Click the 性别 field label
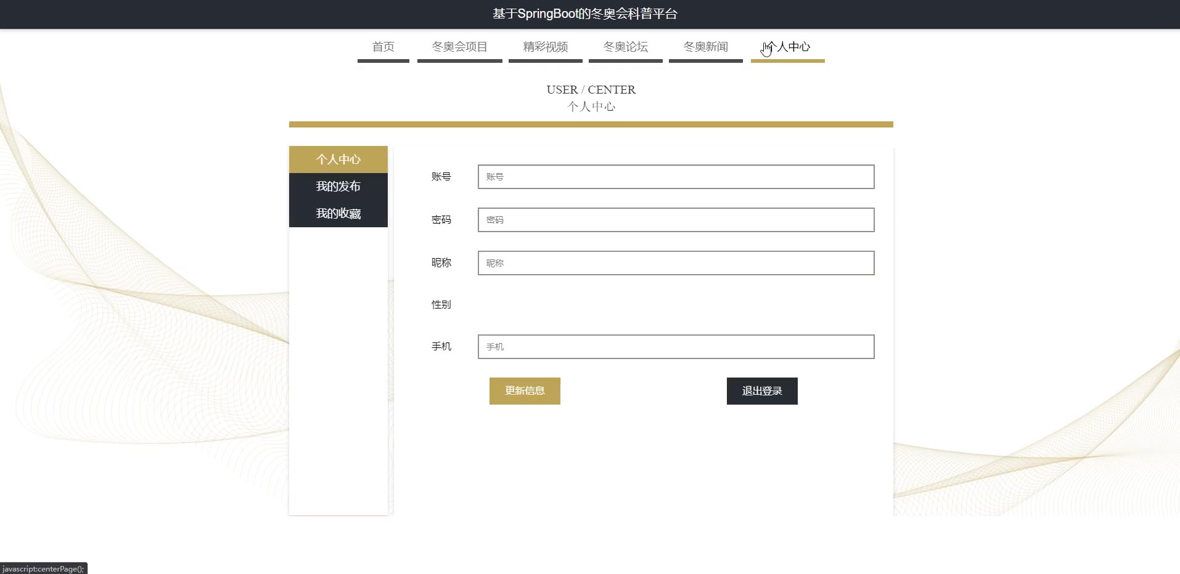Screen dimensions: 1180x574 click(441, 305)
